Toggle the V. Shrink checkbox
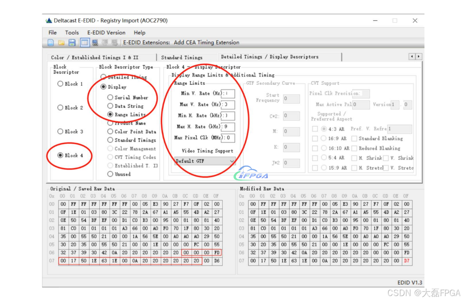The width and height of the screenshot is (462, 301). point(386,158)
